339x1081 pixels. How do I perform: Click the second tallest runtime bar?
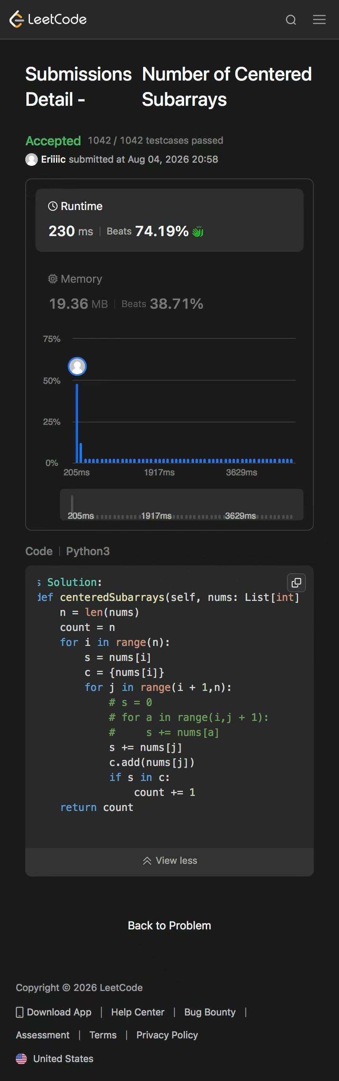[x=80, y=453]
